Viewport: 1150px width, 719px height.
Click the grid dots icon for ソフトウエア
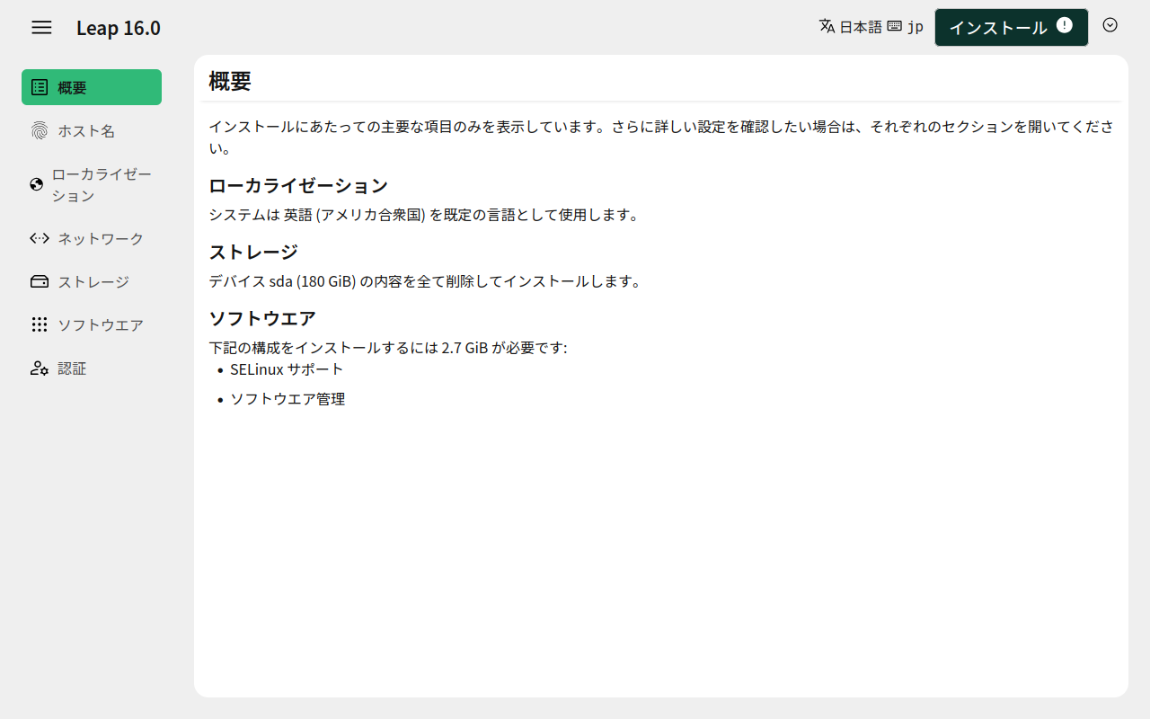point(40,324)
